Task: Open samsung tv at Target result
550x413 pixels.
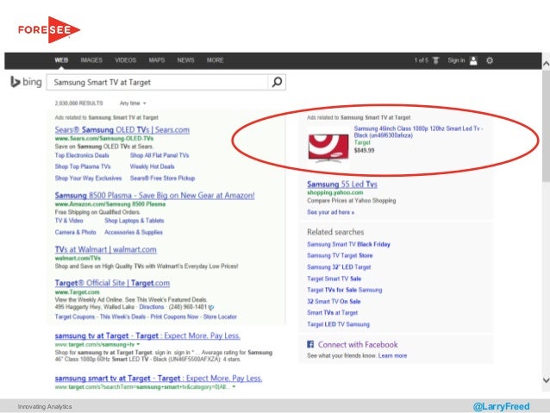Action: click(x=147, y=335)
